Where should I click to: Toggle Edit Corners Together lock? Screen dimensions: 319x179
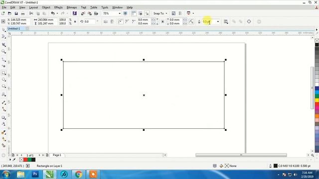(162, 21)
